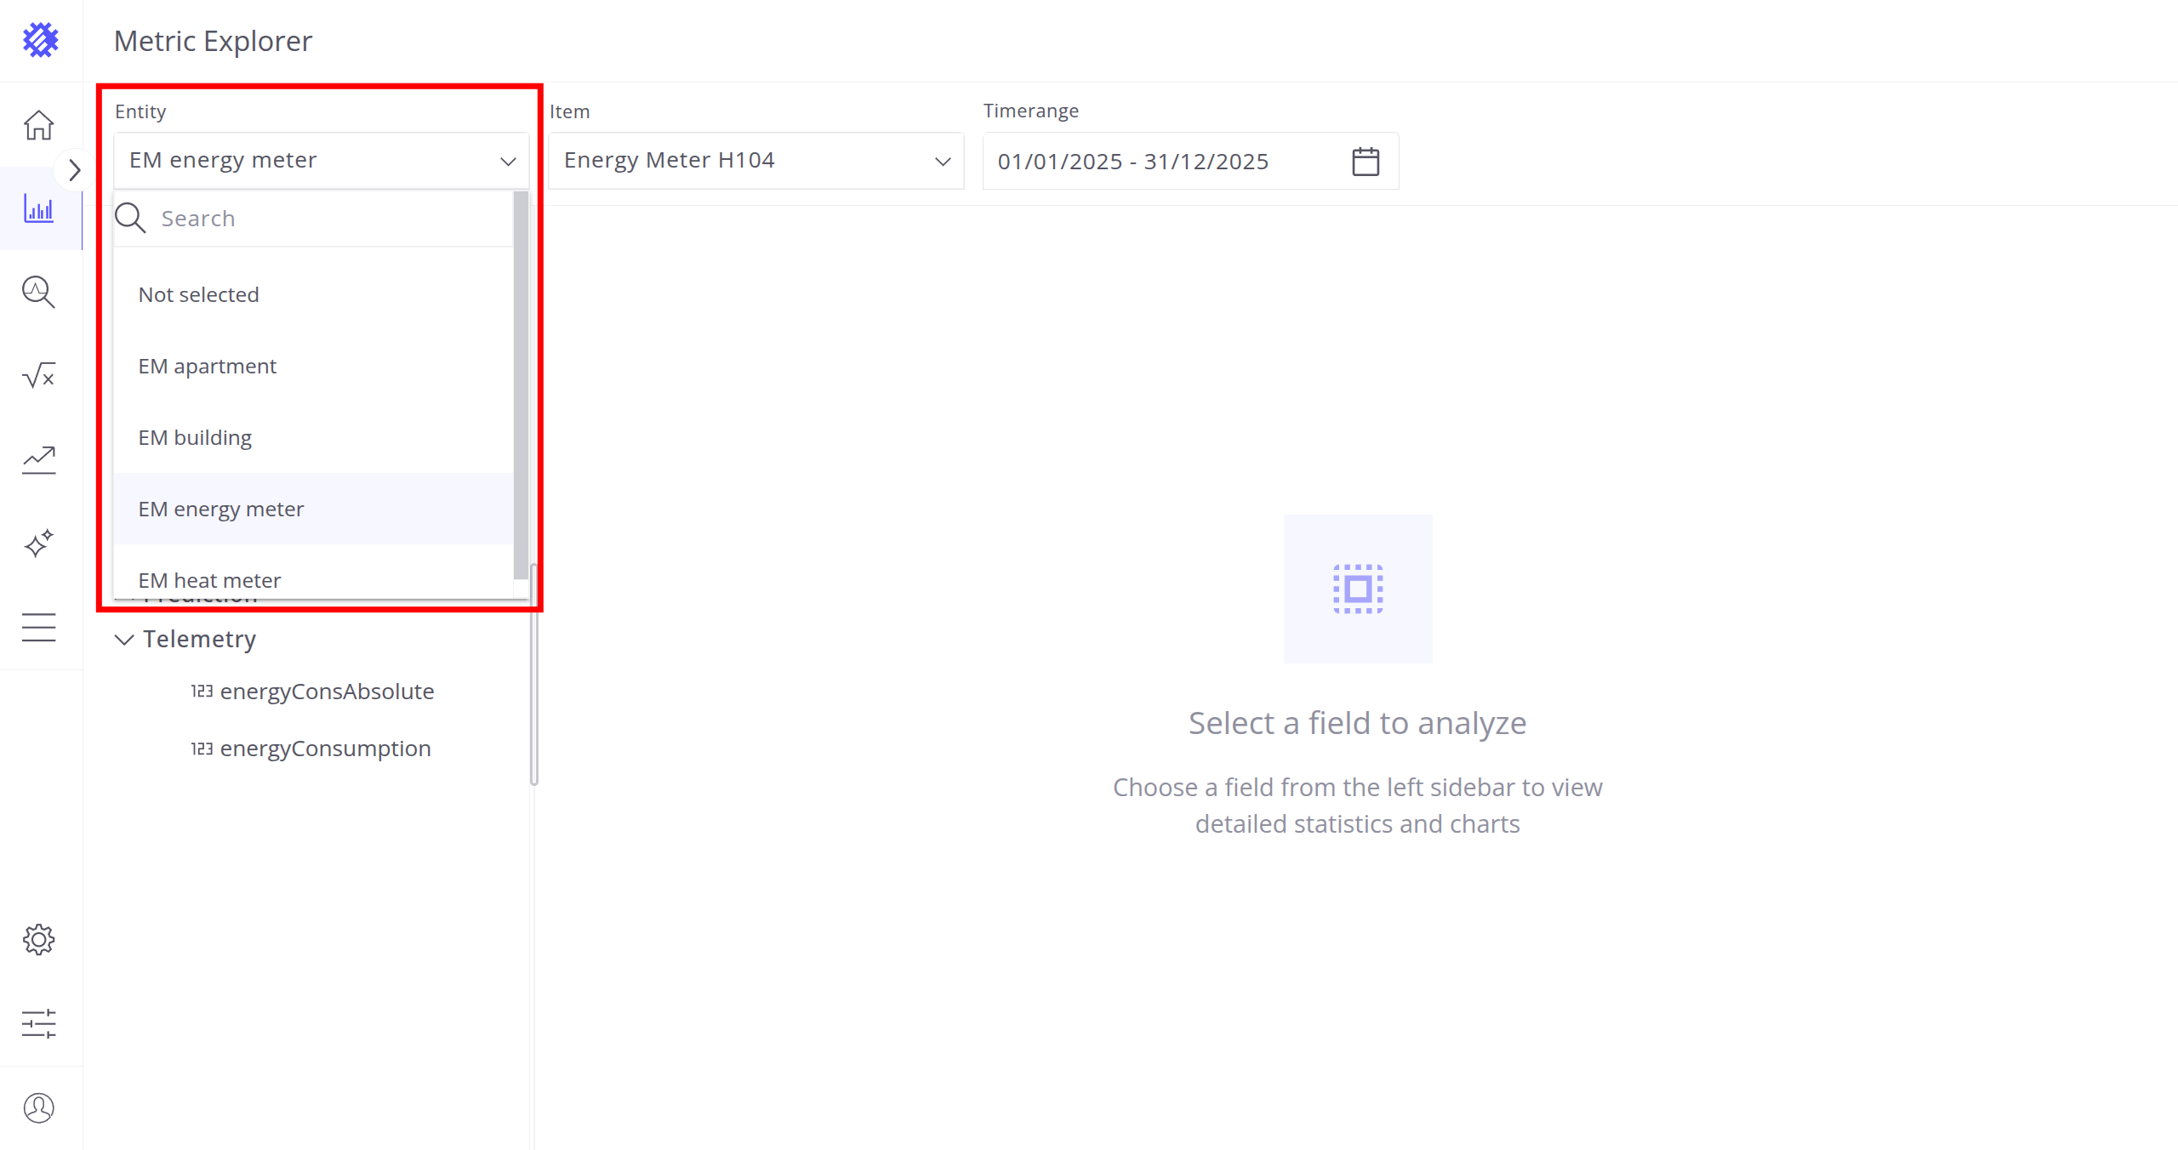Click the entity Search input field
This screenshot has height=1150, width=2178.
click(323, 219)
